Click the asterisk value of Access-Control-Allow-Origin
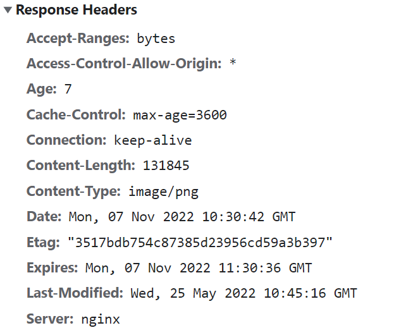The height and width of the screenshot is (335, 394). click(x=233, y=64)
